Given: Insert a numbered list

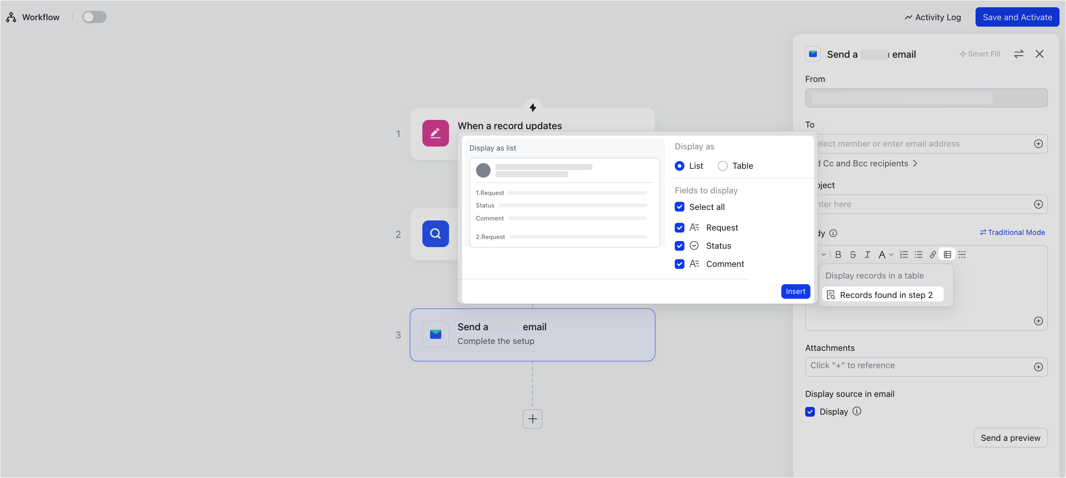Looking at the screenshot, I should (x=903, y=254).
